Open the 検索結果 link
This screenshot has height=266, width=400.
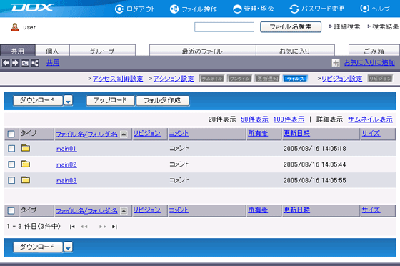[386, 26]
